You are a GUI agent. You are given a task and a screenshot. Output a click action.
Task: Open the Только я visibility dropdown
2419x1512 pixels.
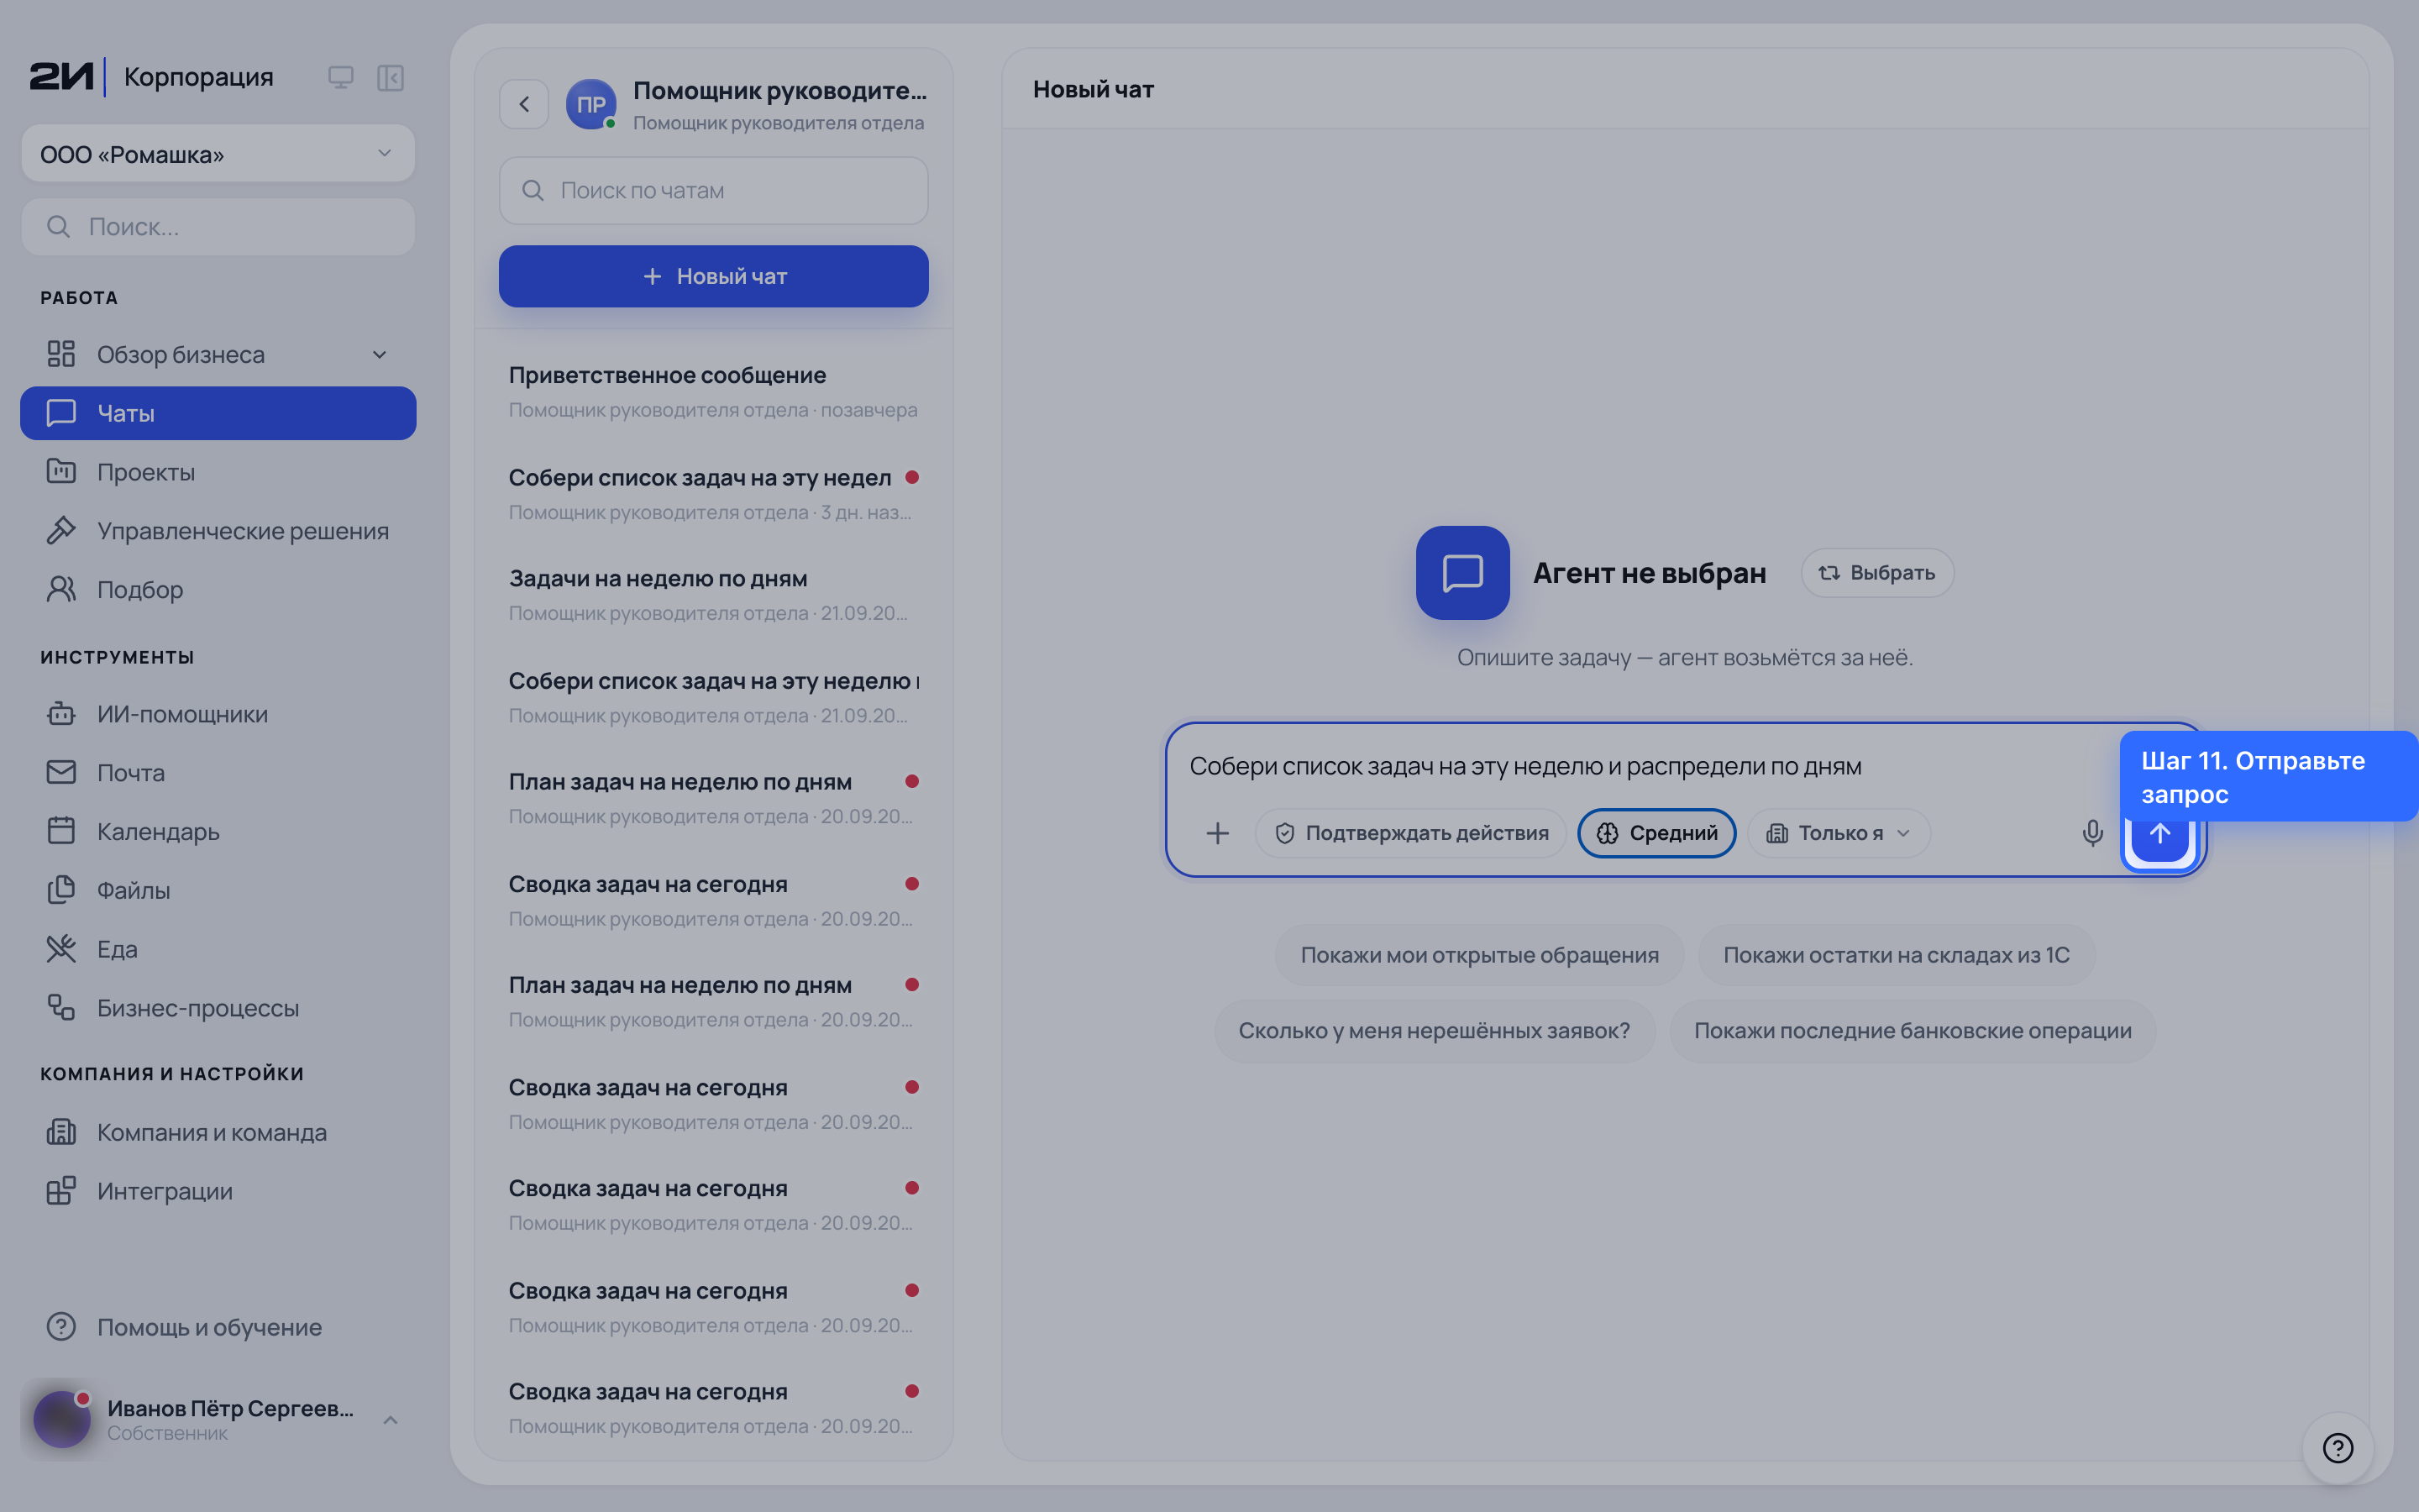tap(1839, 833)
